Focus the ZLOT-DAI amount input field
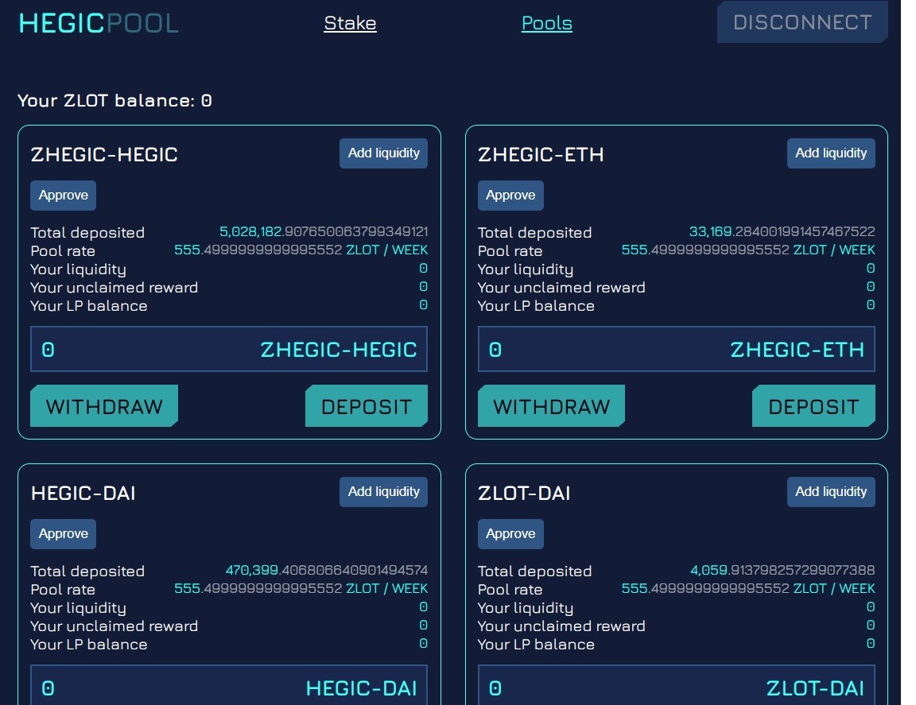916x705 pixels. point(677,686)
